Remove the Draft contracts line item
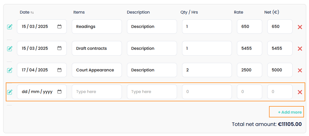The image size is (309, 136). pyautogui.click(x=300, y=49)
